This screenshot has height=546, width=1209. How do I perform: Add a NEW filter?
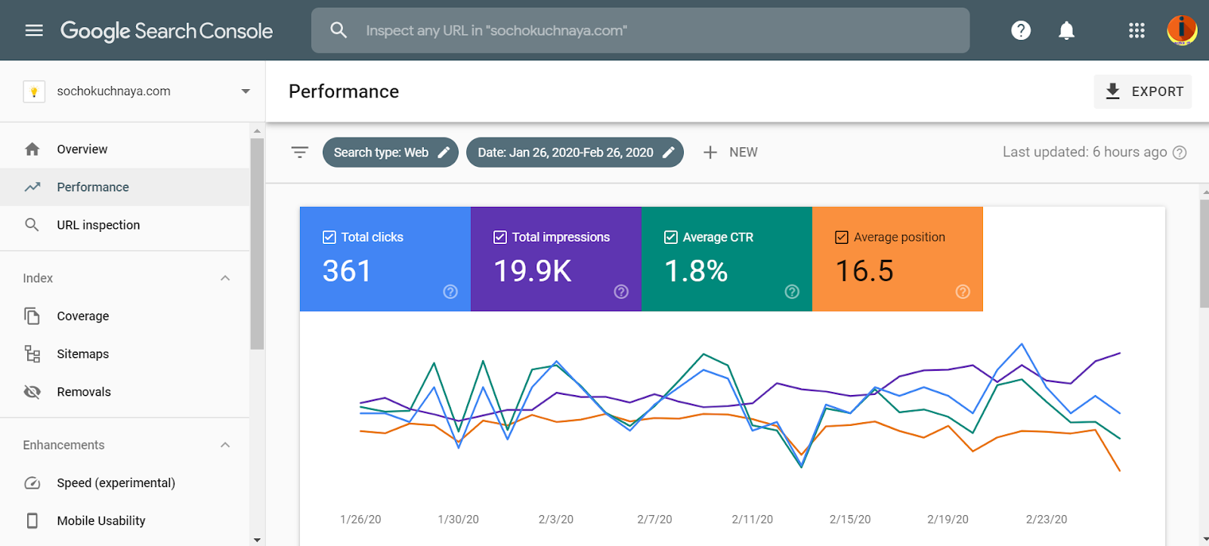point(730,153)
